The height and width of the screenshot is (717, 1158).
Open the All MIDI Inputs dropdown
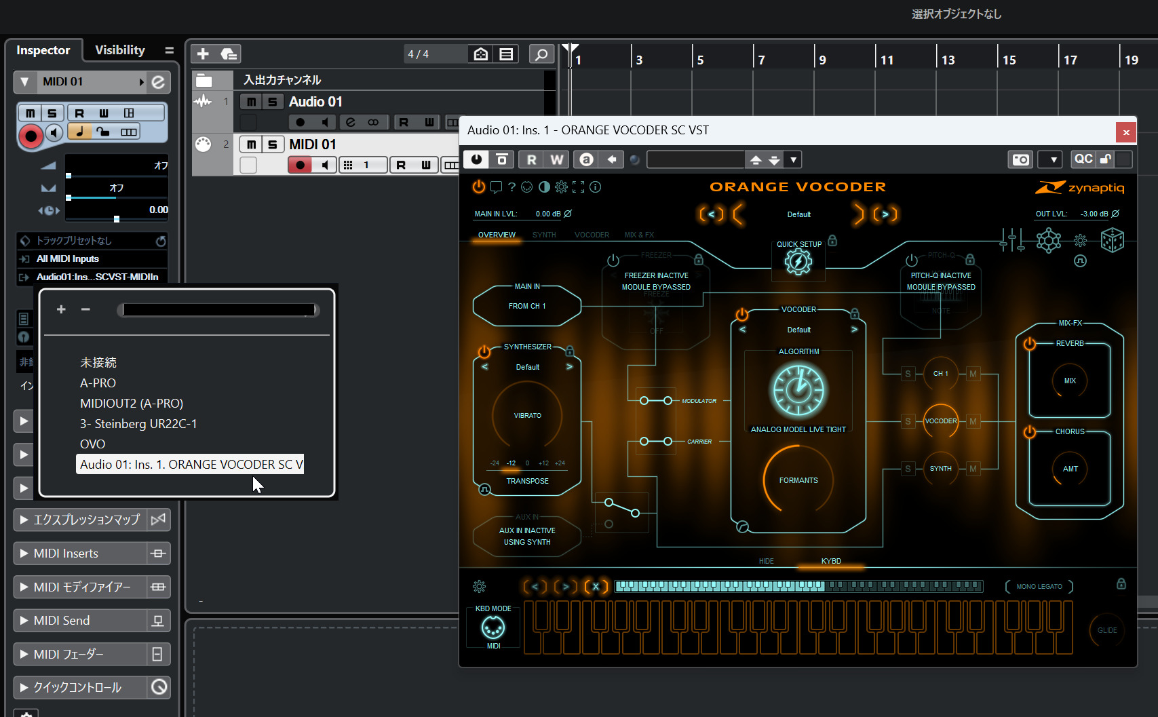point(92,259)
